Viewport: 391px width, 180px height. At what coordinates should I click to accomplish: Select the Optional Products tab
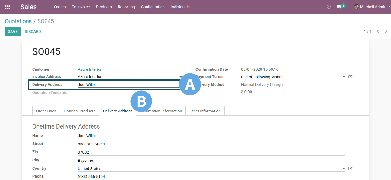point(80,111)
